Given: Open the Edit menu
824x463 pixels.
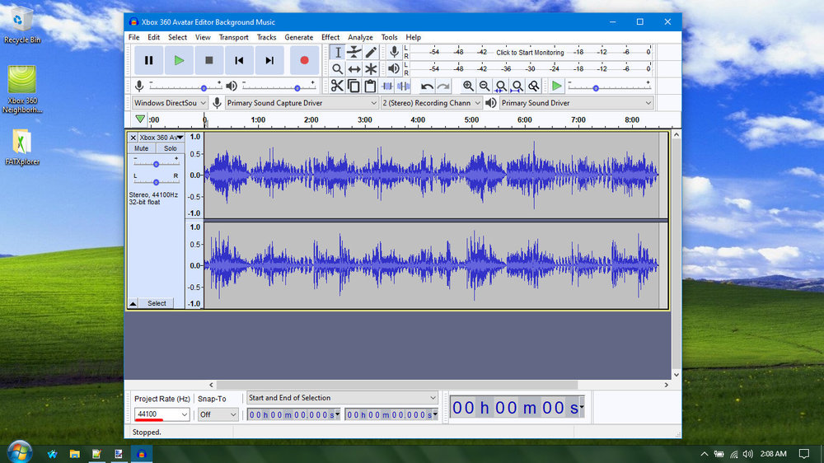Looking at the screenshot, I should 153,37.
